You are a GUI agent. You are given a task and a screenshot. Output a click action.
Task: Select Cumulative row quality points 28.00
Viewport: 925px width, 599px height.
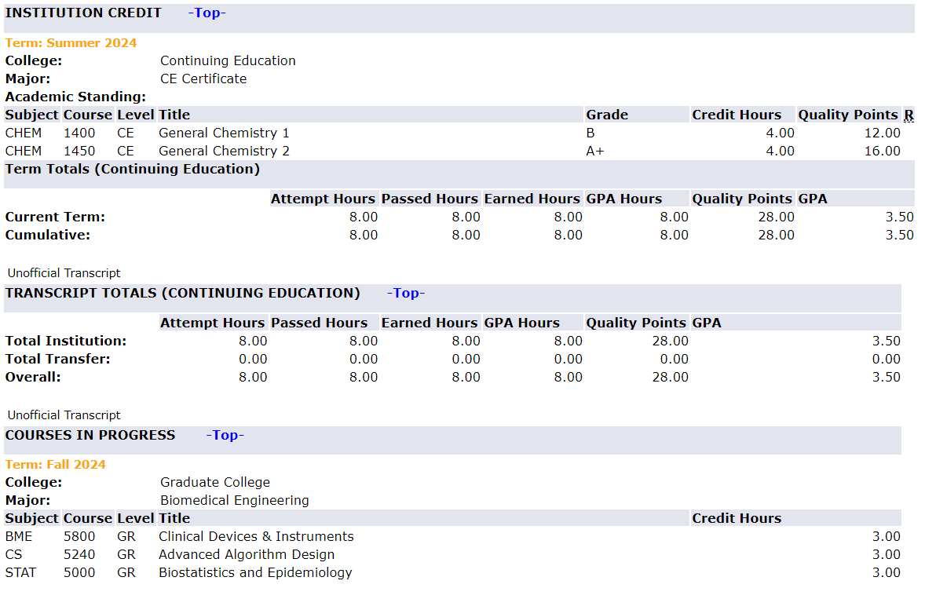click(x=777, y=236)
